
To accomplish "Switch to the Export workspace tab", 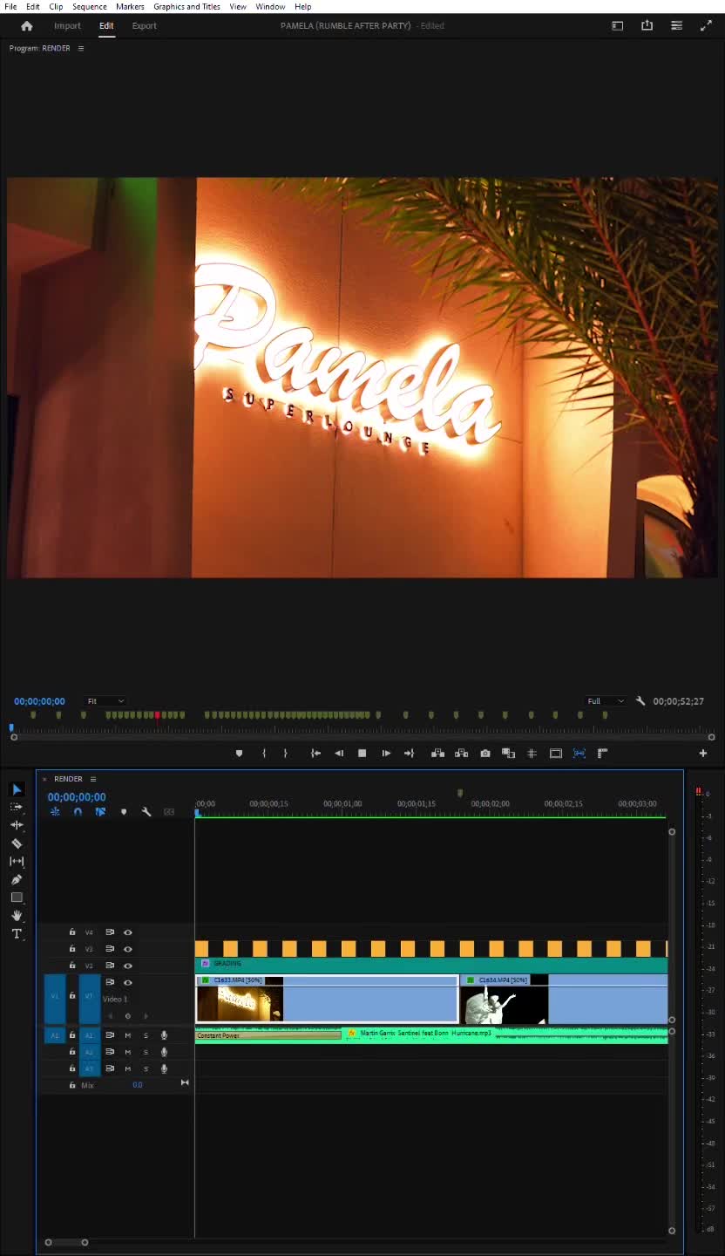I will [145, 26].
